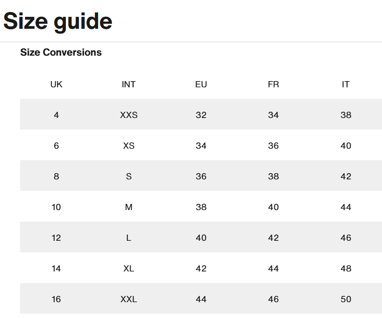
Task: Select the IT column header
Action: point(345,84)
